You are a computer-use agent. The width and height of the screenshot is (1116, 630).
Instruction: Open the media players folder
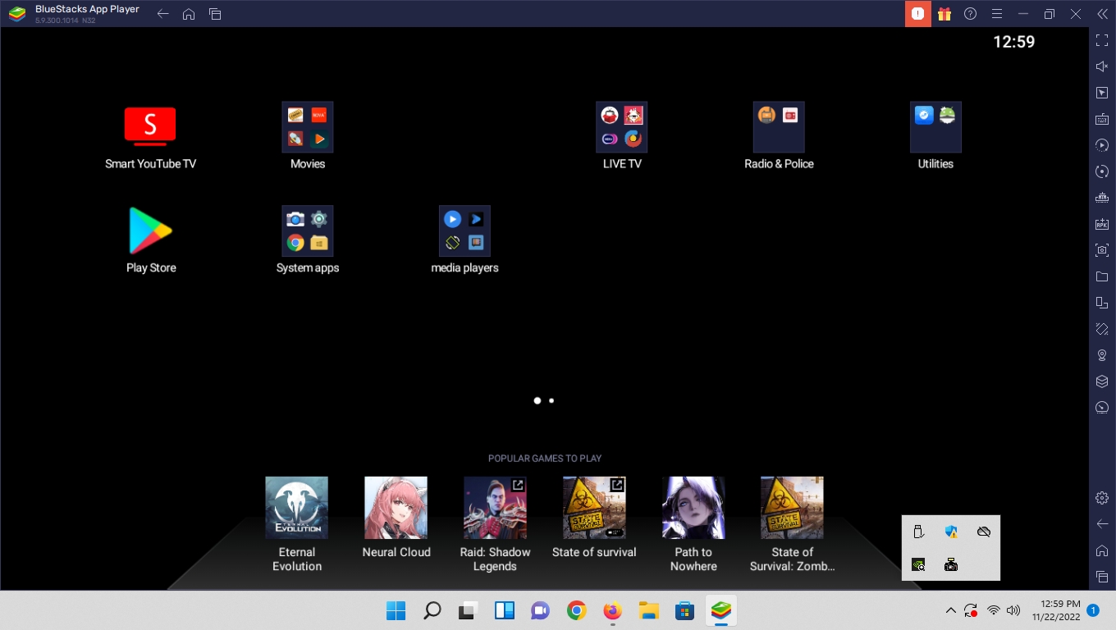[x=464, y=231]
